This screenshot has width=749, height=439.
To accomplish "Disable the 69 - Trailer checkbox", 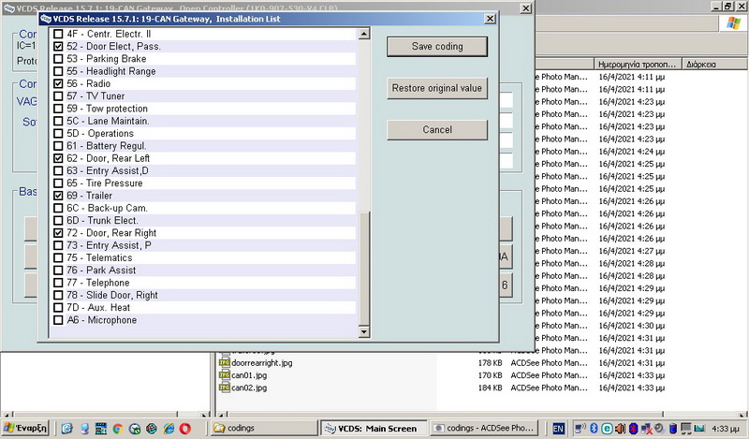I will coord(58,196).
